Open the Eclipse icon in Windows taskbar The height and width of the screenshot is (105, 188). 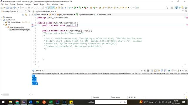click(24, 102)
